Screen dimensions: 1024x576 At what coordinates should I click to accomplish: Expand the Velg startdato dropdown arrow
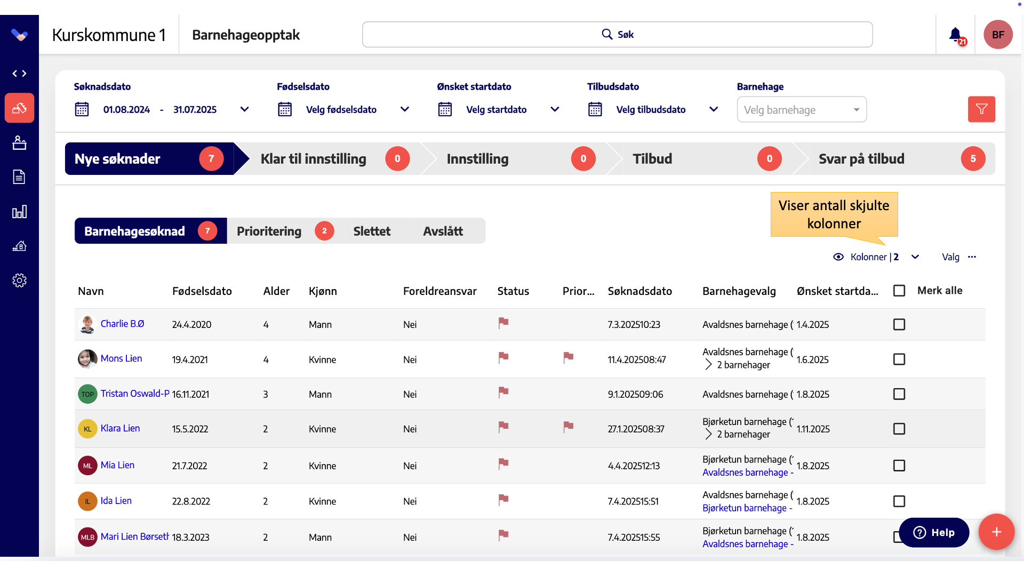click(x=555, y=109)
